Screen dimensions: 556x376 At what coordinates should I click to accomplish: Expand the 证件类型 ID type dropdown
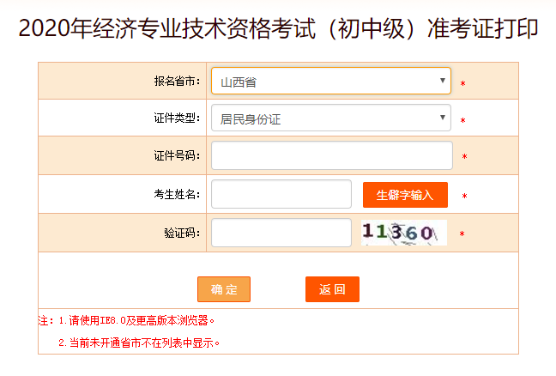click(x=331, y=118)
